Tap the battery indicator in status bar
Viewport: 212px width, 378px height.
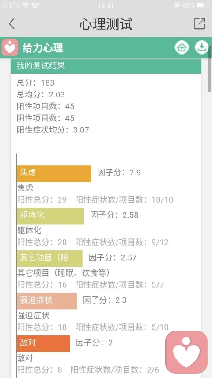coord(203,5)
